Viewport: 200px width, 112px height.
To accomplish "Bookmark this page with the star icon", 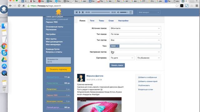I will (177, 6).
